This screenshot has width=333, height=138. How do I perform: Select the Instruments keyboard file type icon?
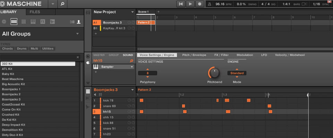[x=33, y=21]
